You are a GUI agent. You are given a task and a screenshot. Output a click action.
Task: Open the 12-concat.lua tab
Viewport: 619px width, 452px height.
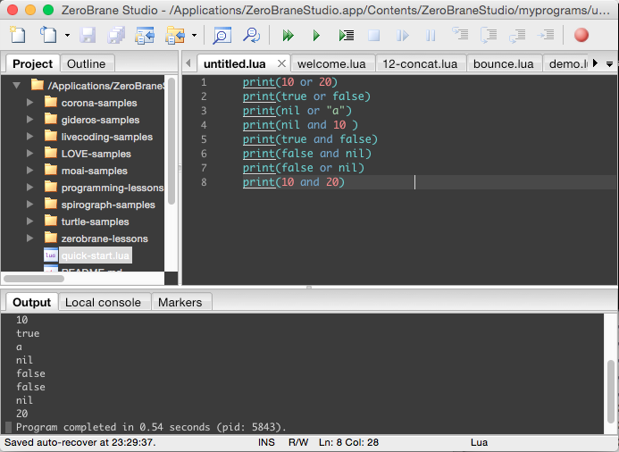point(420,64)
